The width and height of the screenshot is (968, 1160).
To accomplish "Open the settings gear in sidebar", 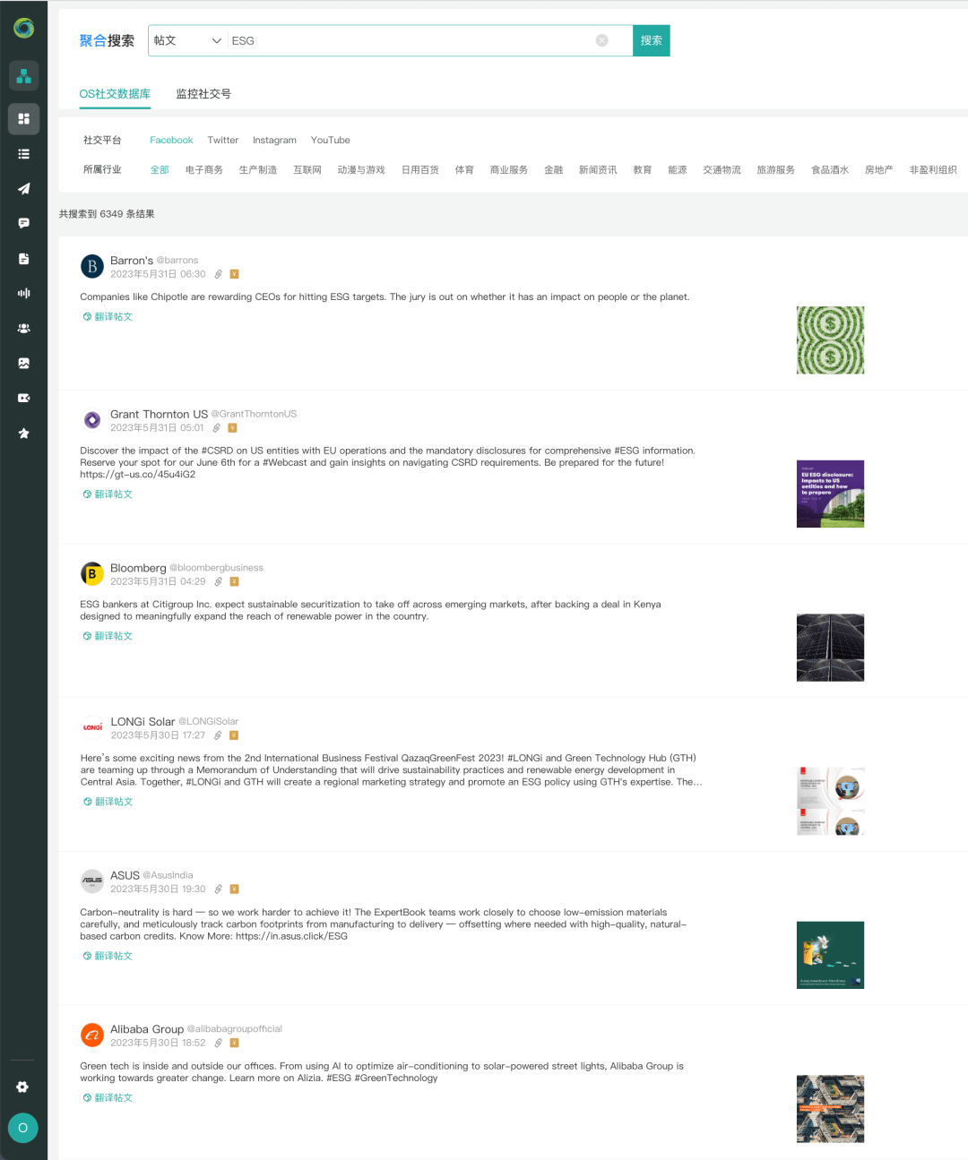I will 23,1087.
